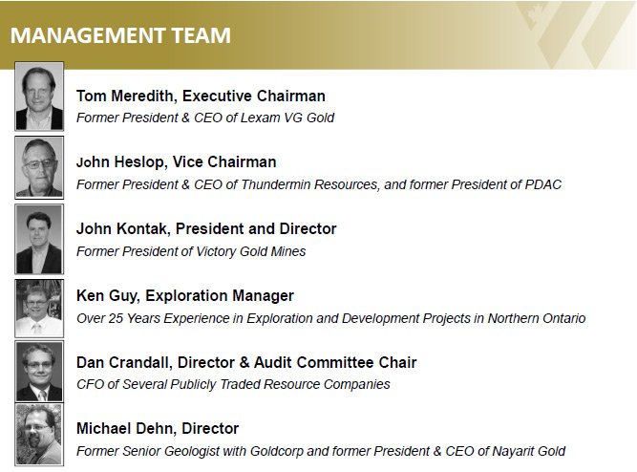Select the John Kontak, President and Director title
This screenshot has width=637, height=472.
coord(206,228)
